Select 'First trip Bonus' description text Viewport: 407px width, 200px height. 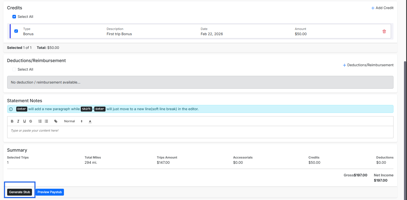pyautogui.click(x=119, y=34)
